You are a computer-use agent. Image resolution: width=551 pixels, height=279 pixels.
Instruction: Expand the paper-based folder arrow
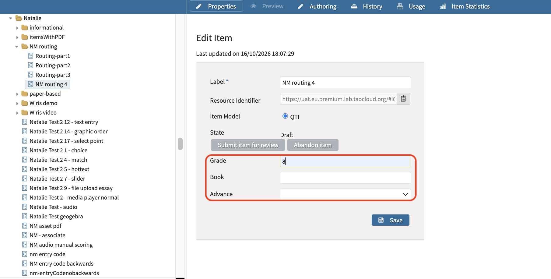(17, 94)
